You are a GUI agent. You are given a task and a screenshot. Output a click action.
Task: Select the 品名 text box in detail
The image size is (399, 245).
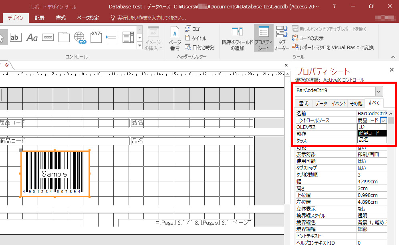[x=192, y=141]
